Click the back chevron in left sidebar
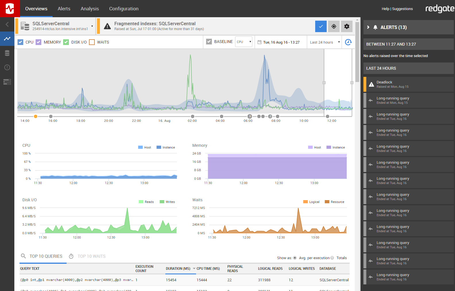 [7, 24]
